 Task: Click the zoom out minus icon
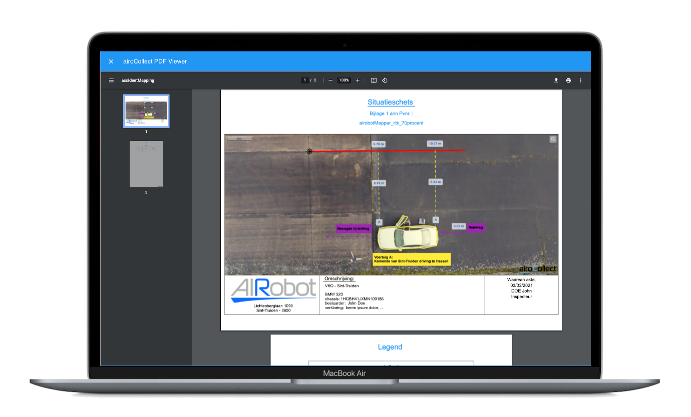click(x=330, y=80)
